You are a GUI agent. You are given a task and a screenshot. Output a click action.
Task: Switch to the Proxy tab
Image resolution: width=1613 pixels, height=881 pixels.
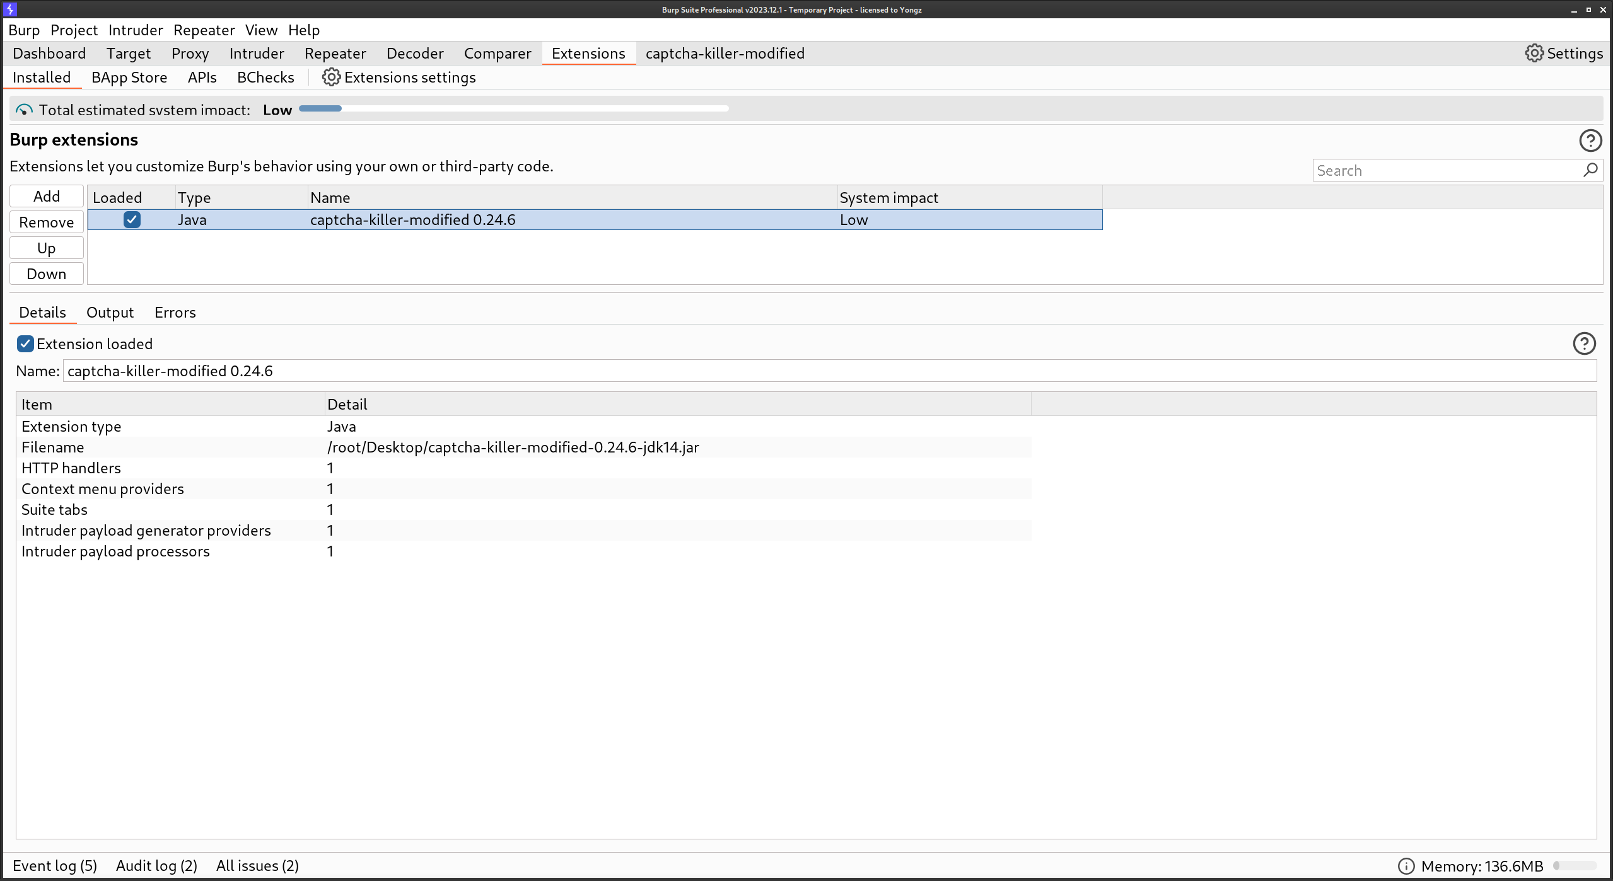click(190, 54)
